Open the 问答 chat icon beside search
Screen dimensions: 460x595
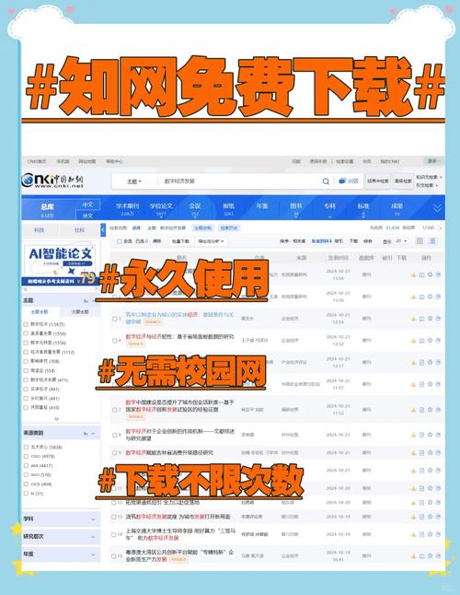(349, 181)
